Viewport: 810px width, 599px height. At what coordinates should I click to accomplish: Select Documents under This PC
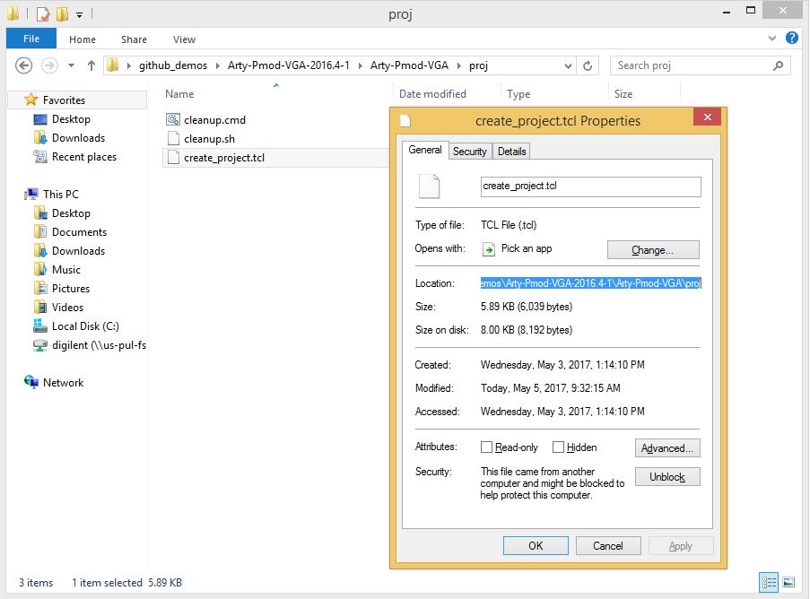point(79,232)
